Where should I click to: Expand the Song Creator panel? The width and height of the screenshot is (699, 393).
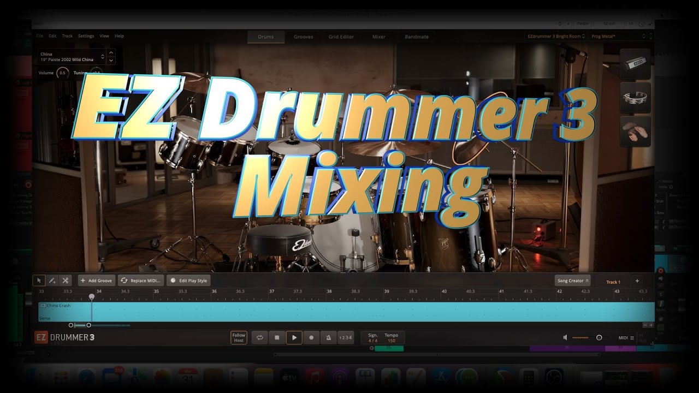pos(573,281)
